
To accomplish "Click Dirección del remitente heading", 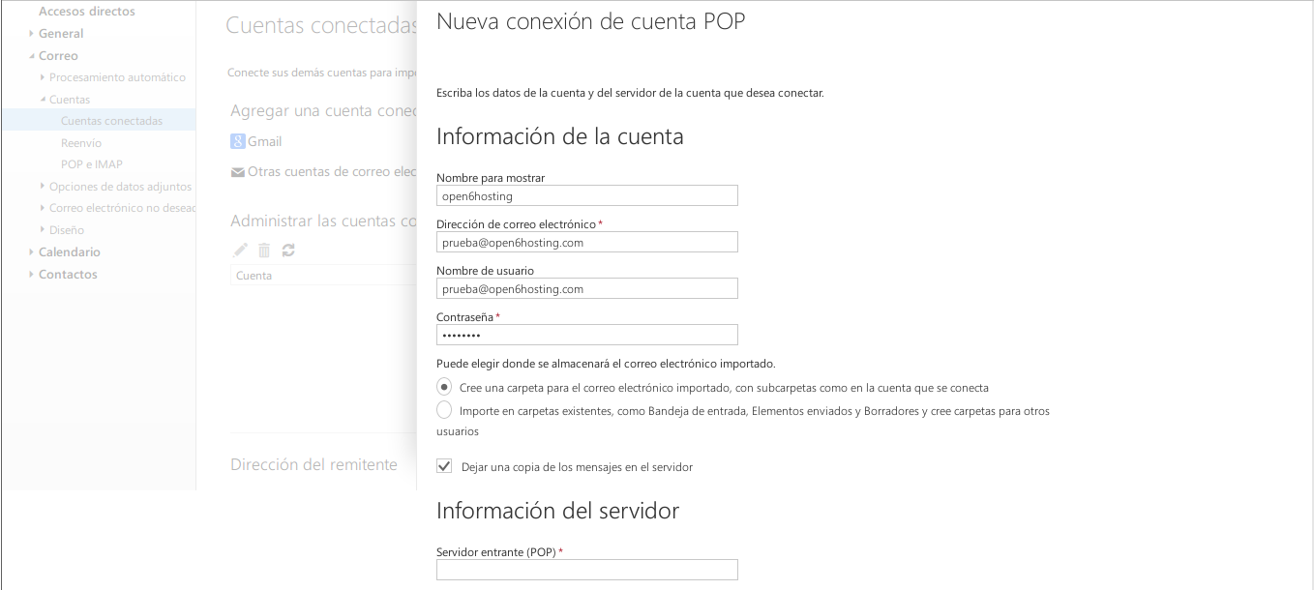I will pos(314,464).
